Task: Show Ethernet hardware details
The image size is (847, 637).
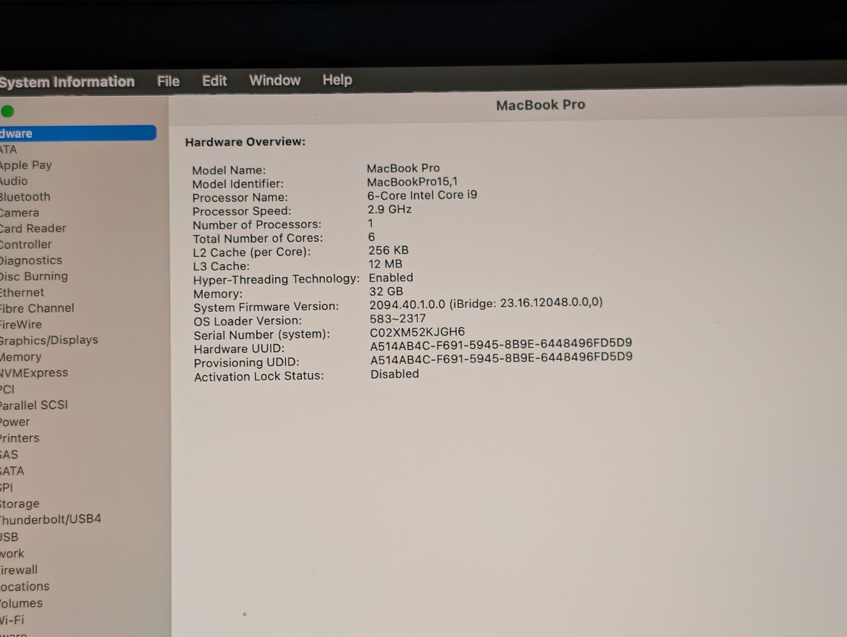Action: point(22,293)
